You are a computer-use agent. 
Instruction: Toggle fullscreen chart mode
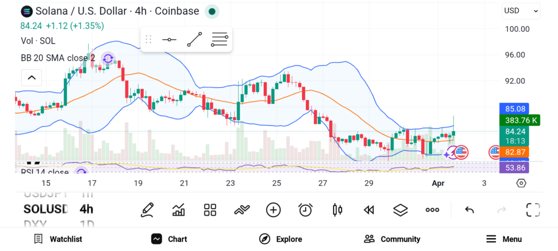pos(532,210)
